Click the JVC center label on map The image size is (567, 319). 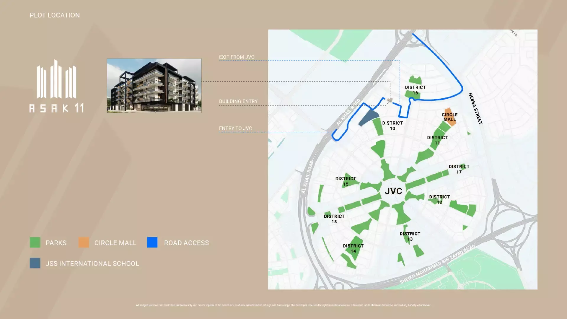point(394,191)
